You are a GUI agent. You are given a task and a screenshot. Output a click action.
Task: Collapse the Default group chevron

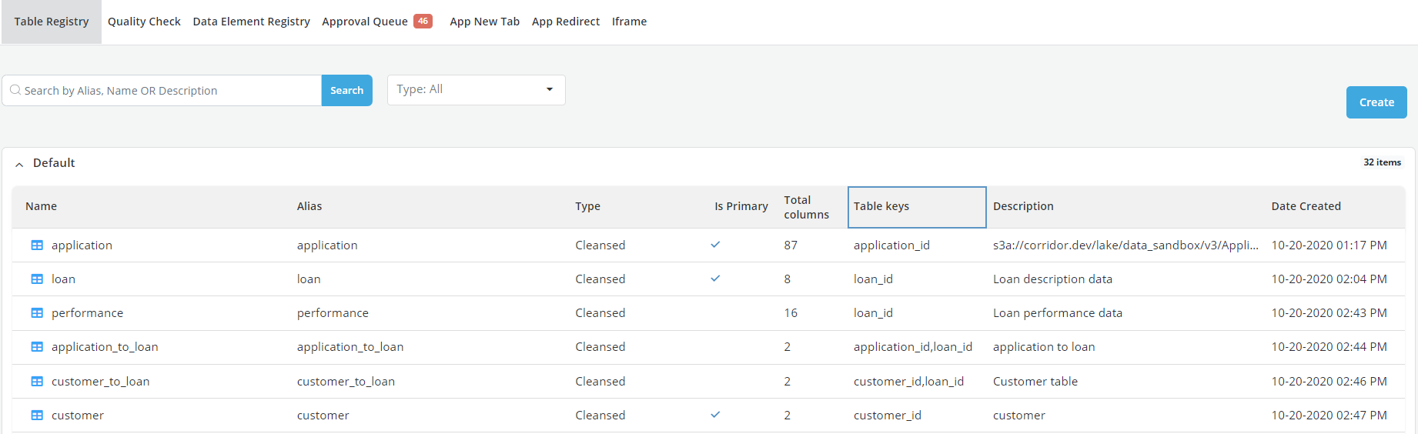coord(19,164)
